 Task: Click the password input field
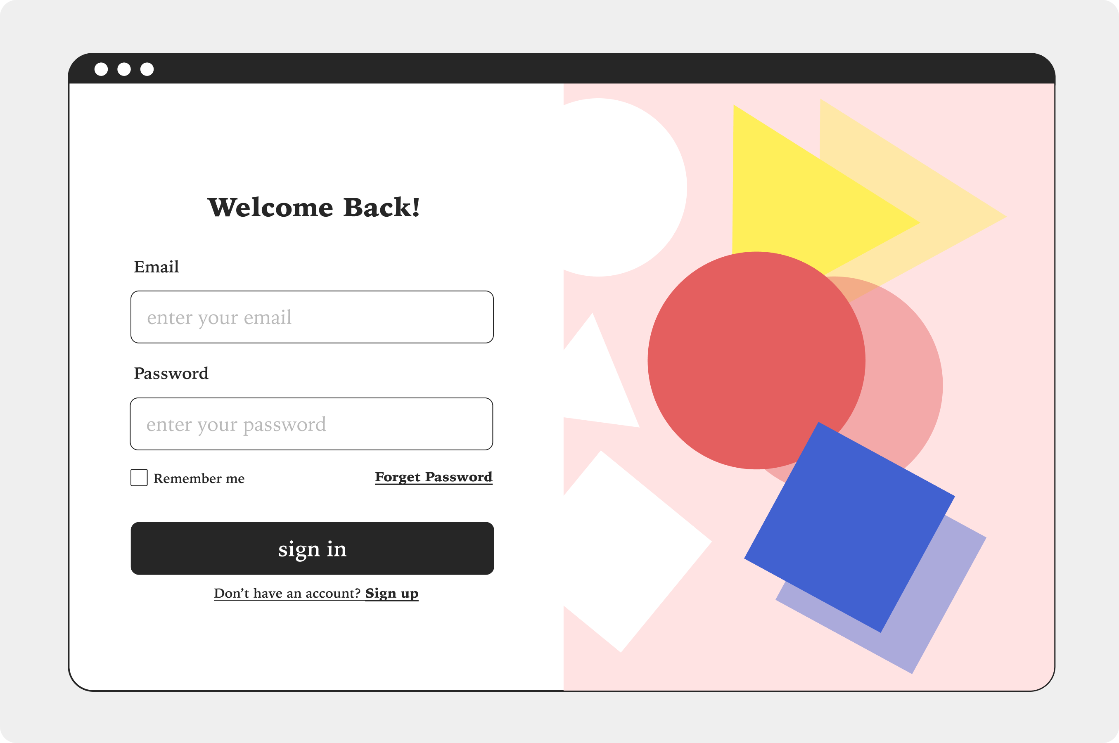pyautogui.click(x=311, y=423)
